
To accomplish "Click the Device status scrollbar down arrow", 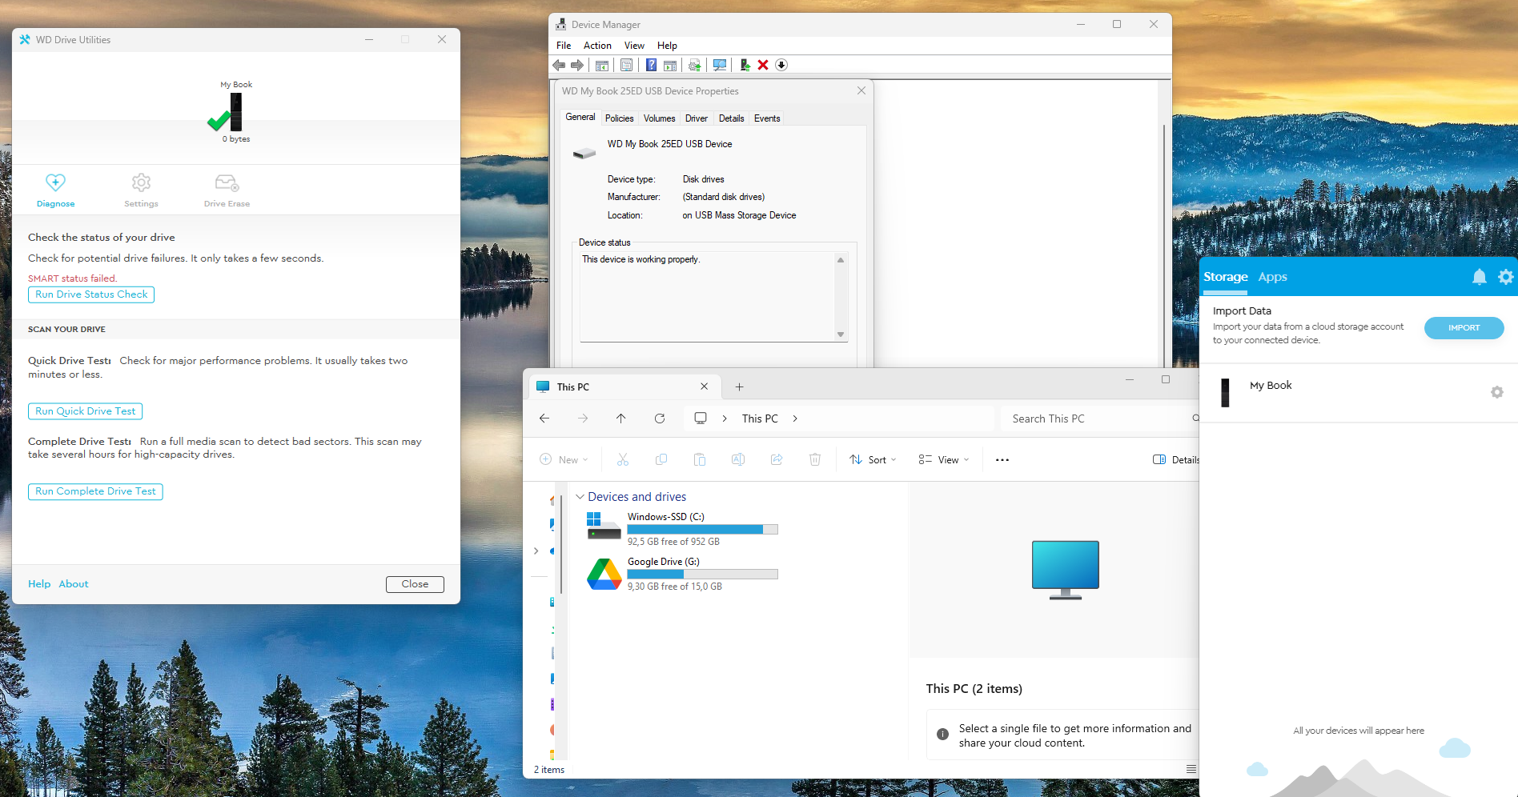I will tap(841, 334).
